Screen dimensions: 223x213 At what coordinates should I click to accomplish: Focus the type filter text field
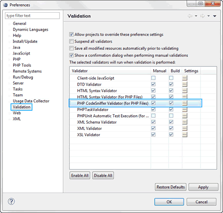32,16
